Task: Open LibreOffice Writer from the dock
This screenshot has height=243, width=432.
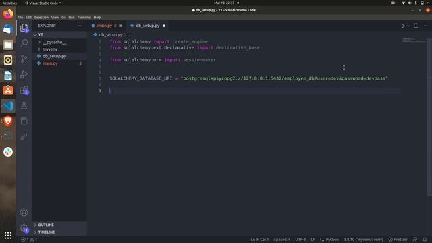Action: (8, 76)
